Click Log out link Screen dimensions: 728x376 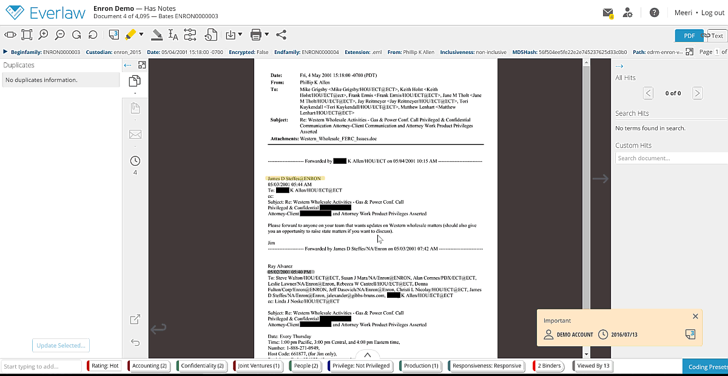tap(713, 12)
